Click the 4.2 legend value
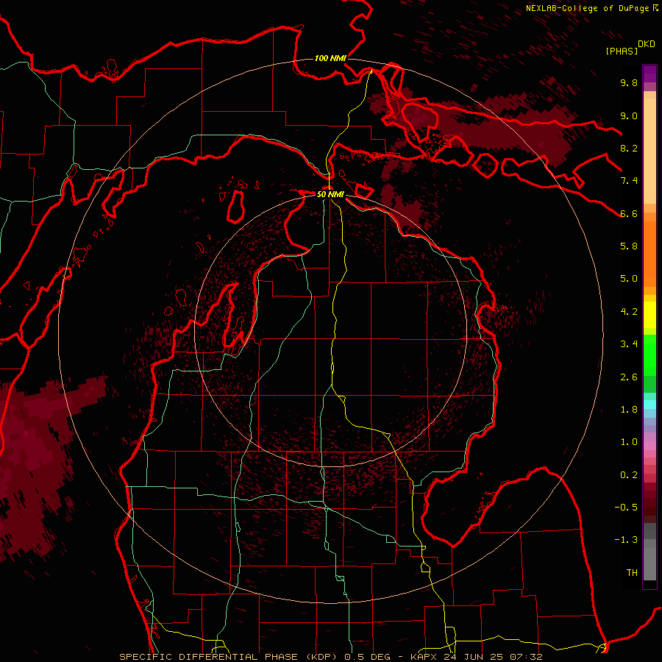Viewport: 662px width, 662px height. point(629,312)
